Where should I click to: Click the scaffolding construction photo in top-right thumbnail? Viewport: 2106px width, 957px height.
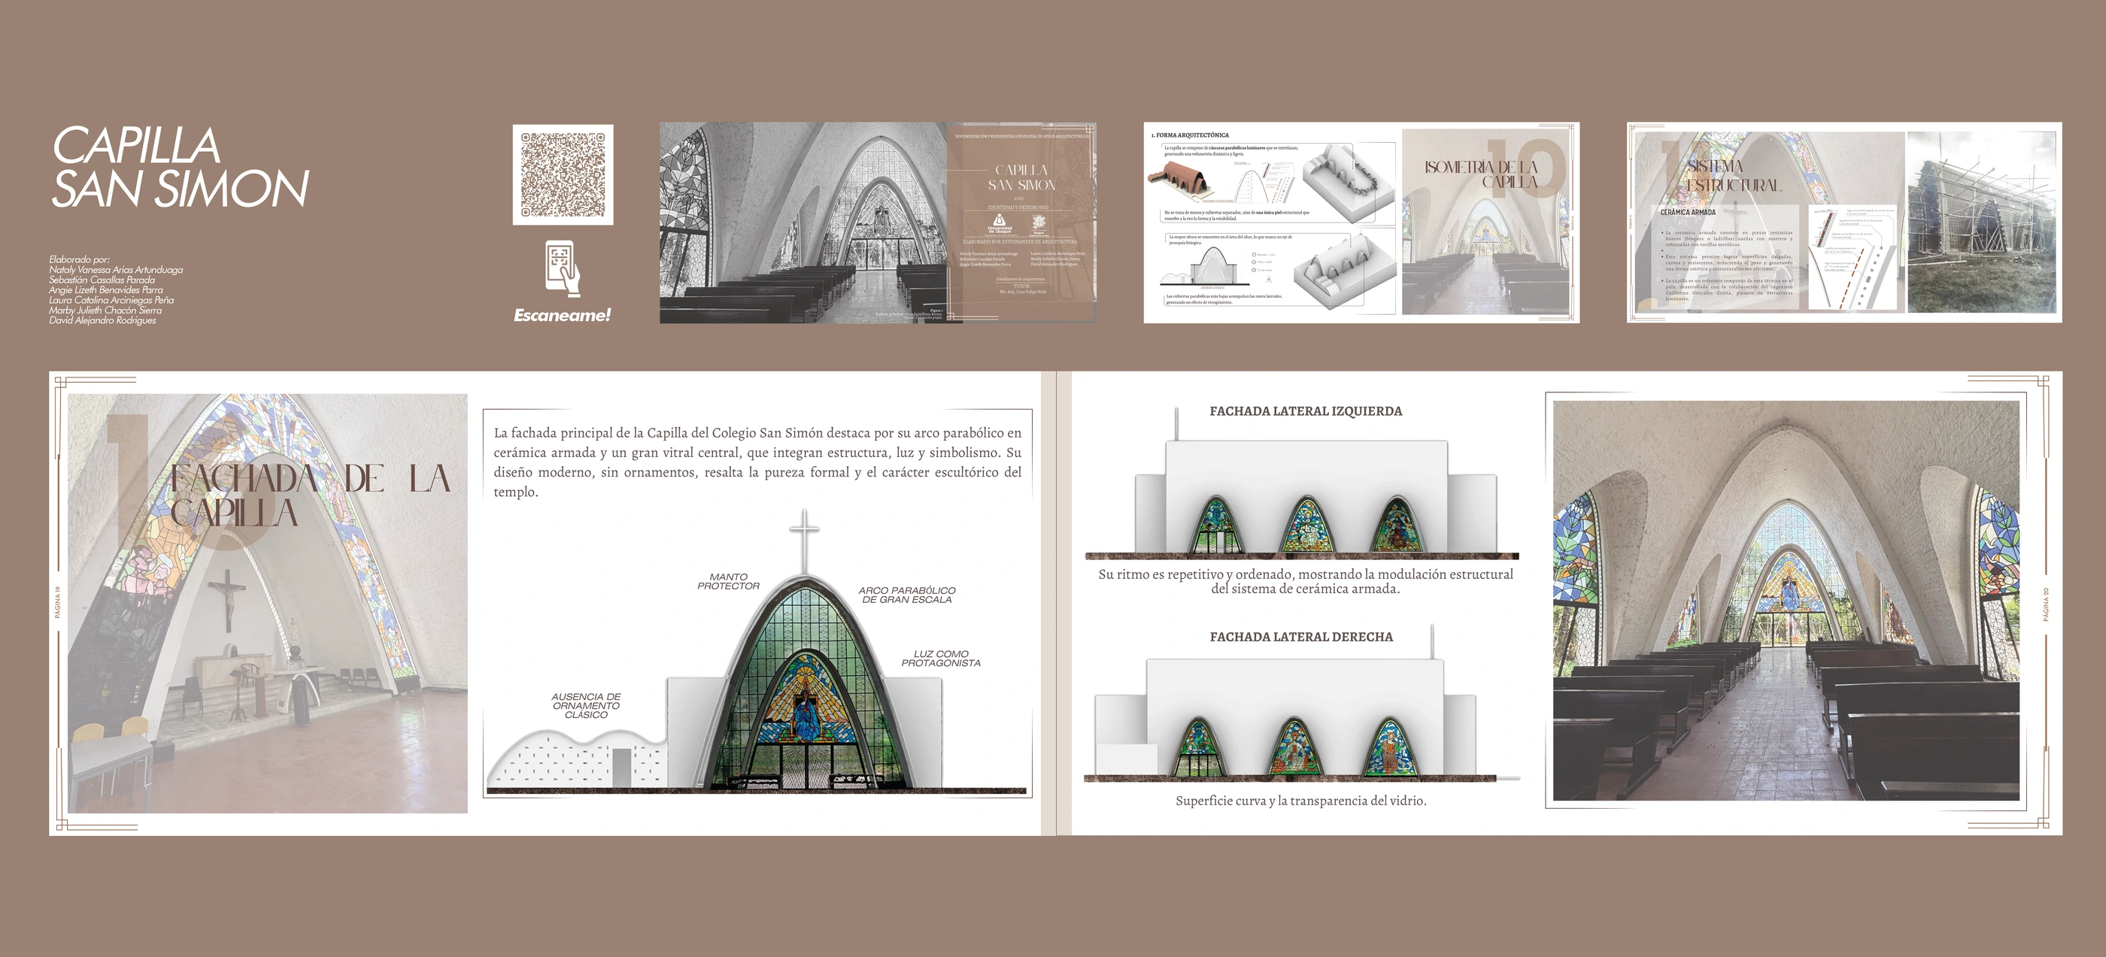click(x=1982, y=223)
